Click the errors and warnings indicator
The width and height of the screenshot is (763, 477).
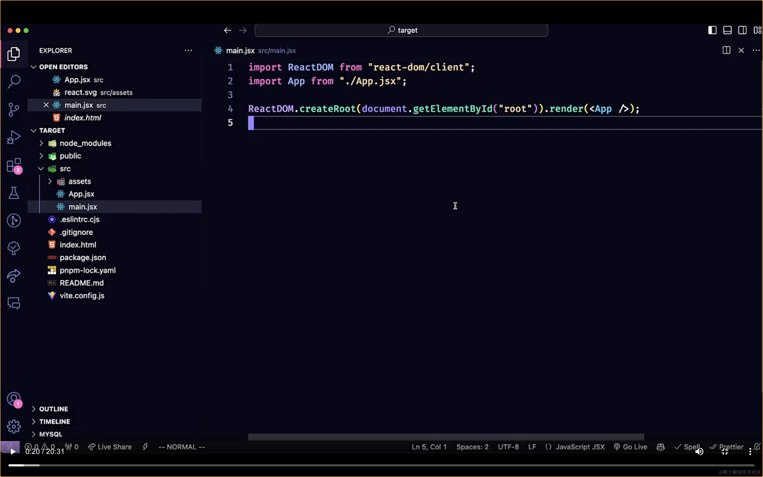point(41,447)
